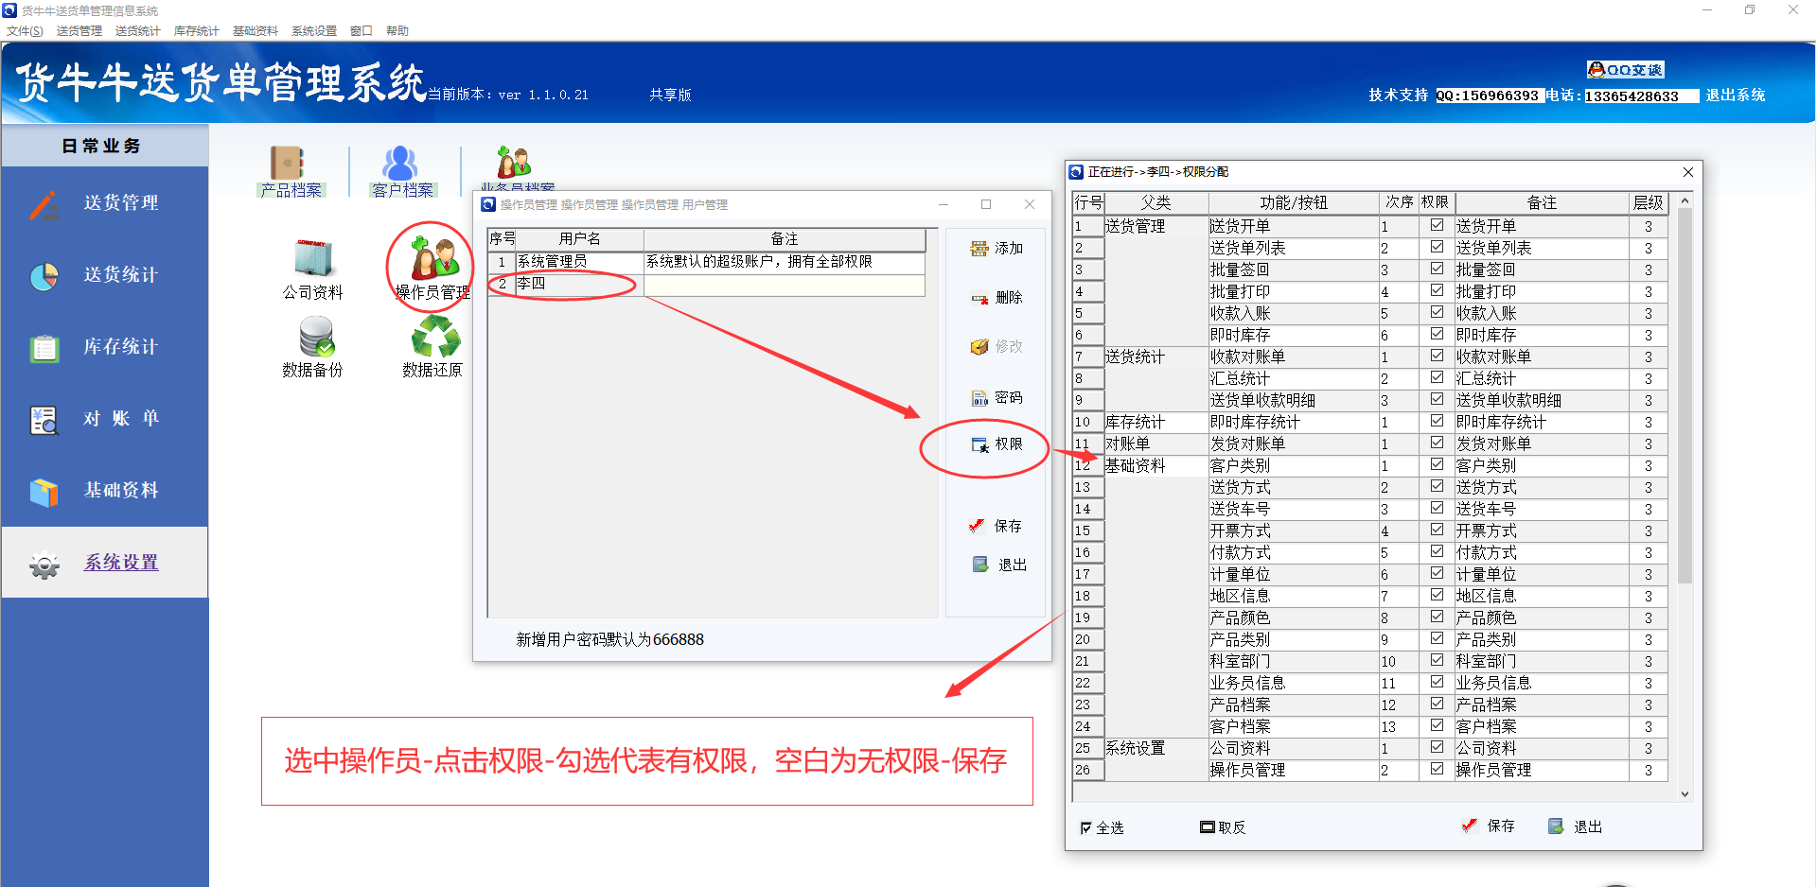The image size is (1817, 887).
Task: Open the 基础资料 menu bar item
Action: [256, 31]
